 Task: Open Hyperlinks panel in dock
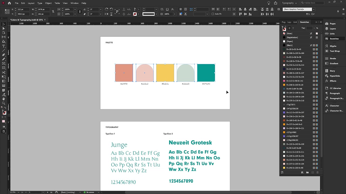pyautogui.click(x=335, y=76)
